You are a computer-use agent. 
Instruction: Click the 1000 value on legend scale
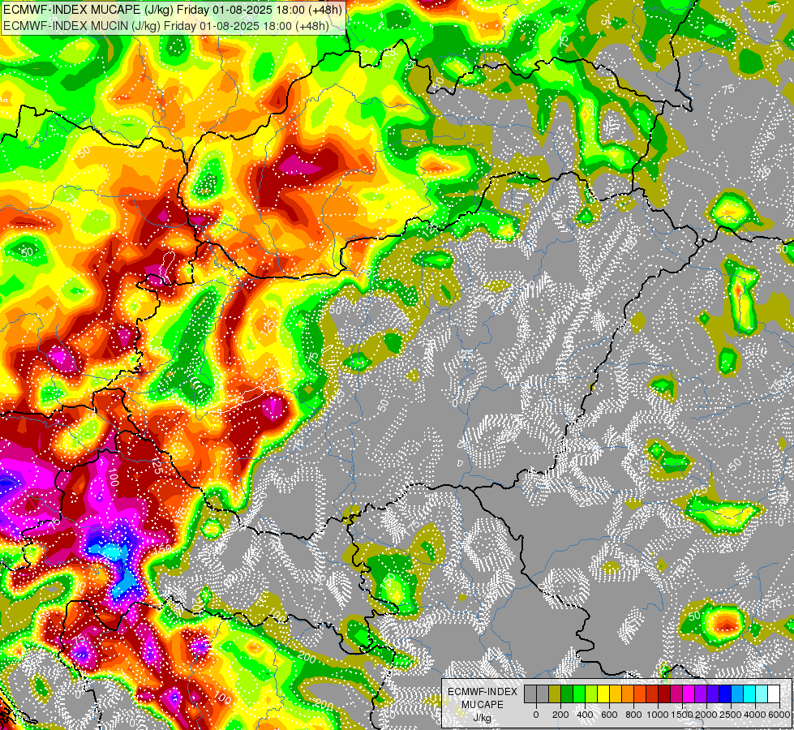pyautogui.click(x=658, y=715)
